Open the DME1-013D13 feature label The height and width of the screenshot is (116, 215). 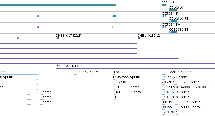[x=67, y=66]
